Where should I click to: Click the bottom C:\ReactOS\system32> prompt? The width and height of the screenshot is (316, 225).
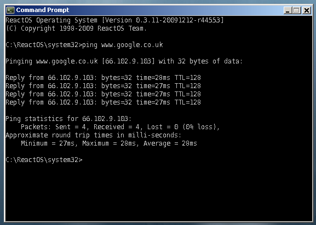click(44, 160)
